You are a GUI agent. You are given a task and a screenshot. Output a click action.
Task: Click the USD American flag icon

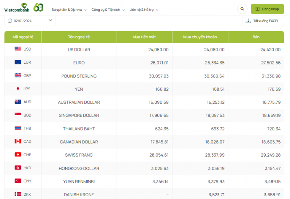(x=18, y=49)
